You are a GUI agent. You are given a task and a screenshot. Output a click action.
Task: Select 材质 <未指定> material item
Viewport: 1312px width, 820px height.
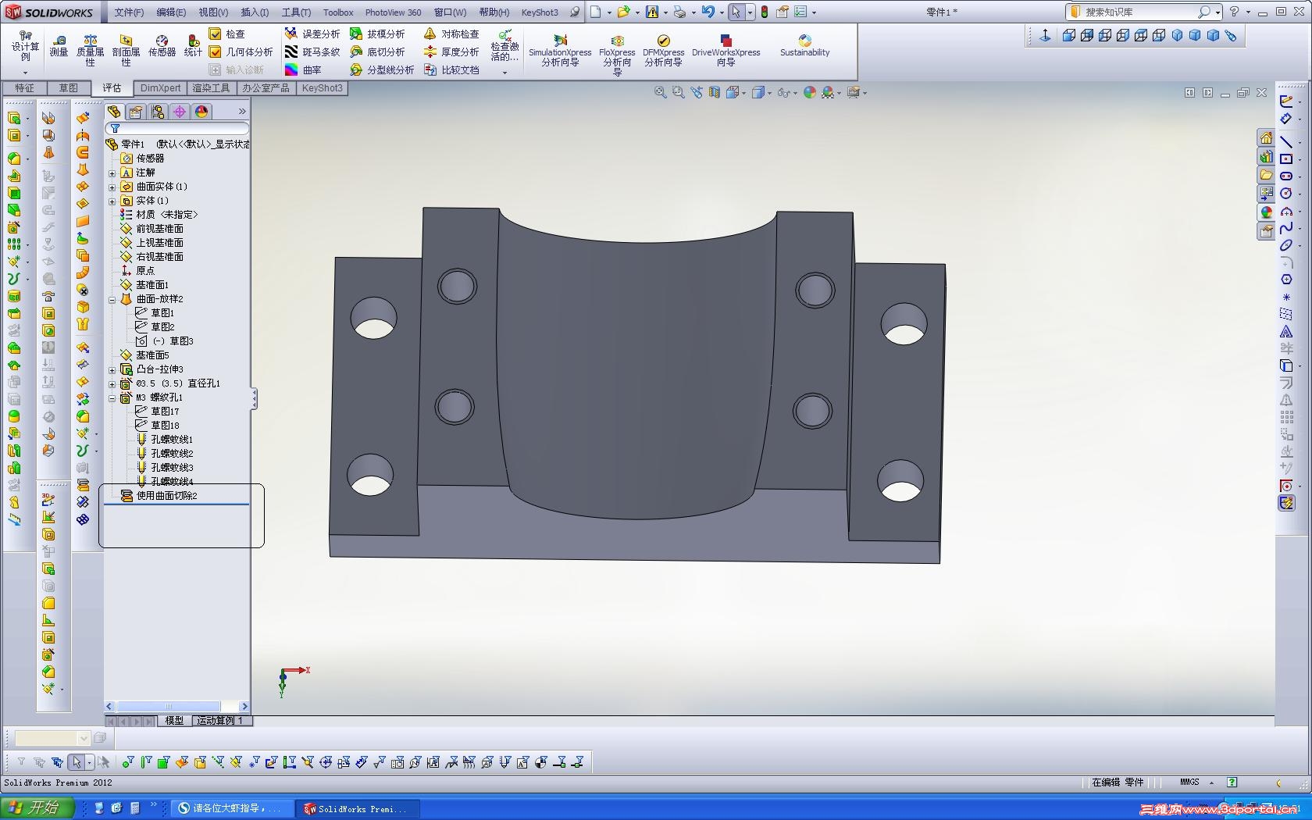tap(159, 215)
